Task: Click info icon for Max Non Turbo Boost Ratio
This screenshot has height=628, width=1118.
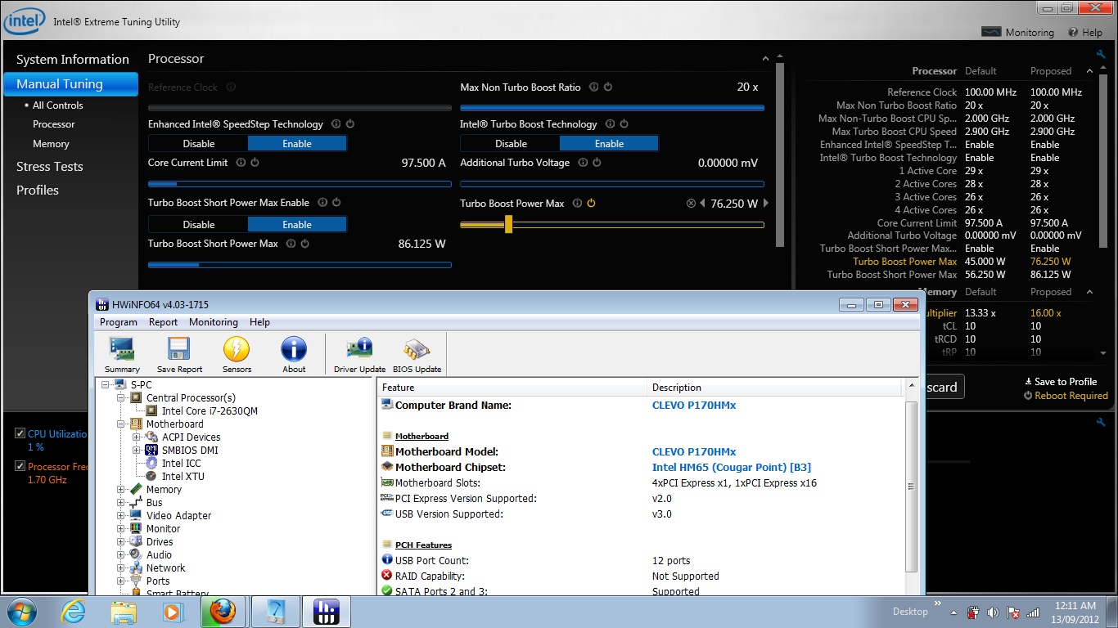Action: (593, 87)
